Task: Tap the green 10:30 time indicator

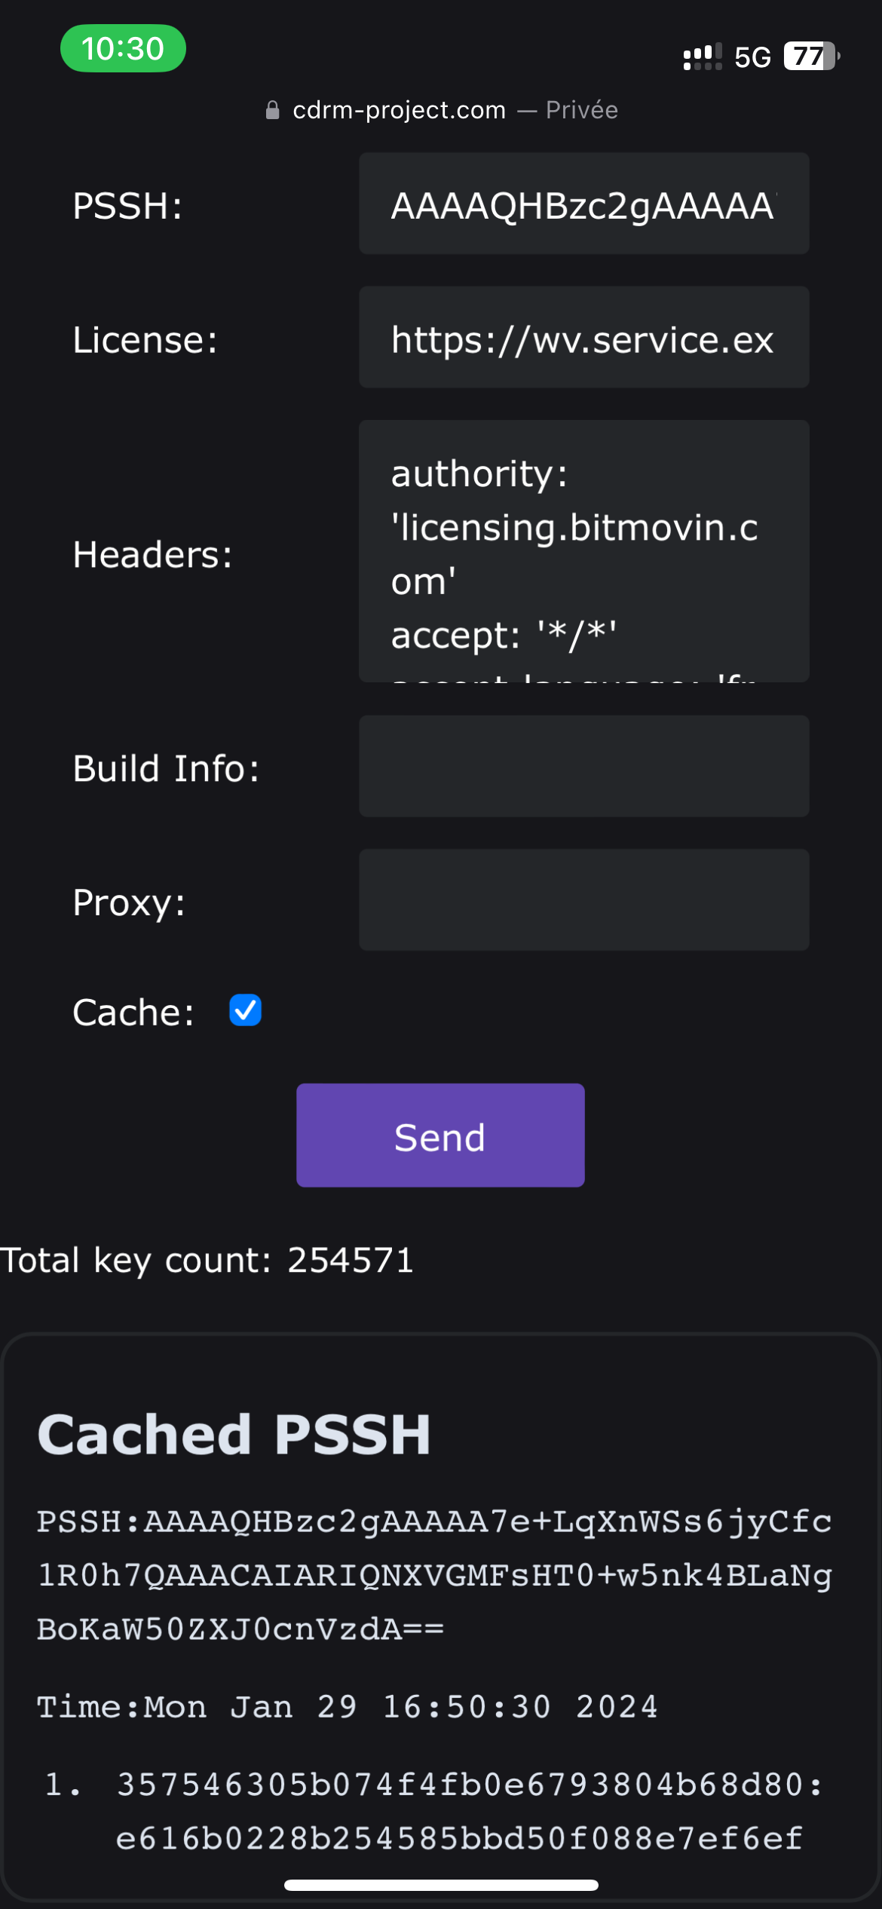Action: (123, 48)
